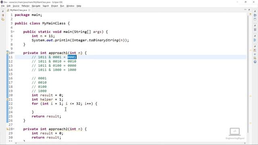Open the Window menu
The height and width of the screenshot is (145, 258).
coord(70,6)
